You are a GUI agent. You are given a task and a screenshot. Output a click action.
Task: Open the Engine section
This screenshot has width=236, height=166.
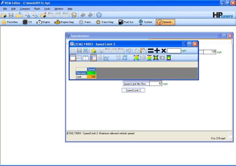coord(43,22)
